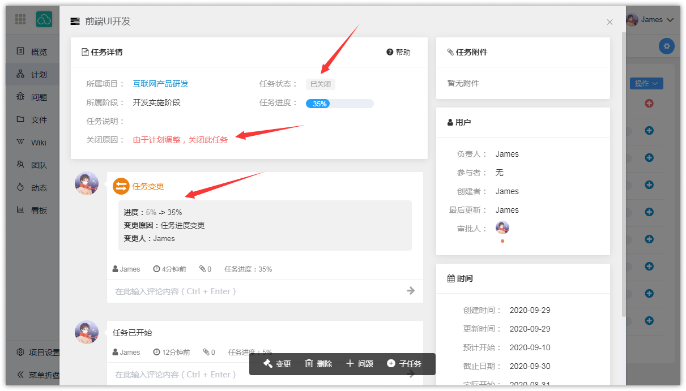Screen dimensions: 686x391
Task: Click the 变更 button in bottom toolbar
Action: [x=277, y=364]
